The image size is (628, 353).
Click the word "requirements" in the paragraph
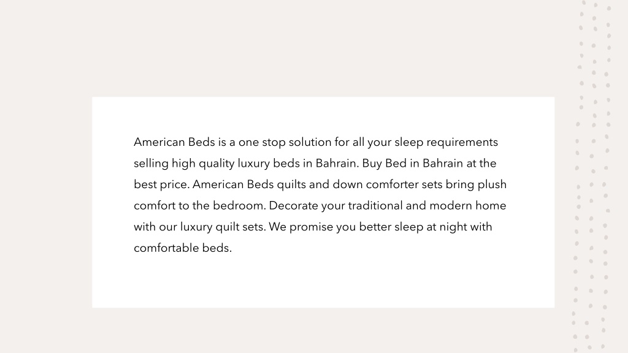tap(462, 142)
